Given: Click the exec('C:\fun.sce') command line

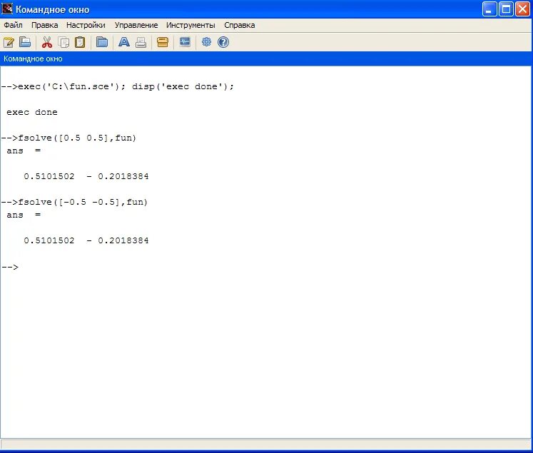Looking at the screenshot, I should click(x=118, y=86).
